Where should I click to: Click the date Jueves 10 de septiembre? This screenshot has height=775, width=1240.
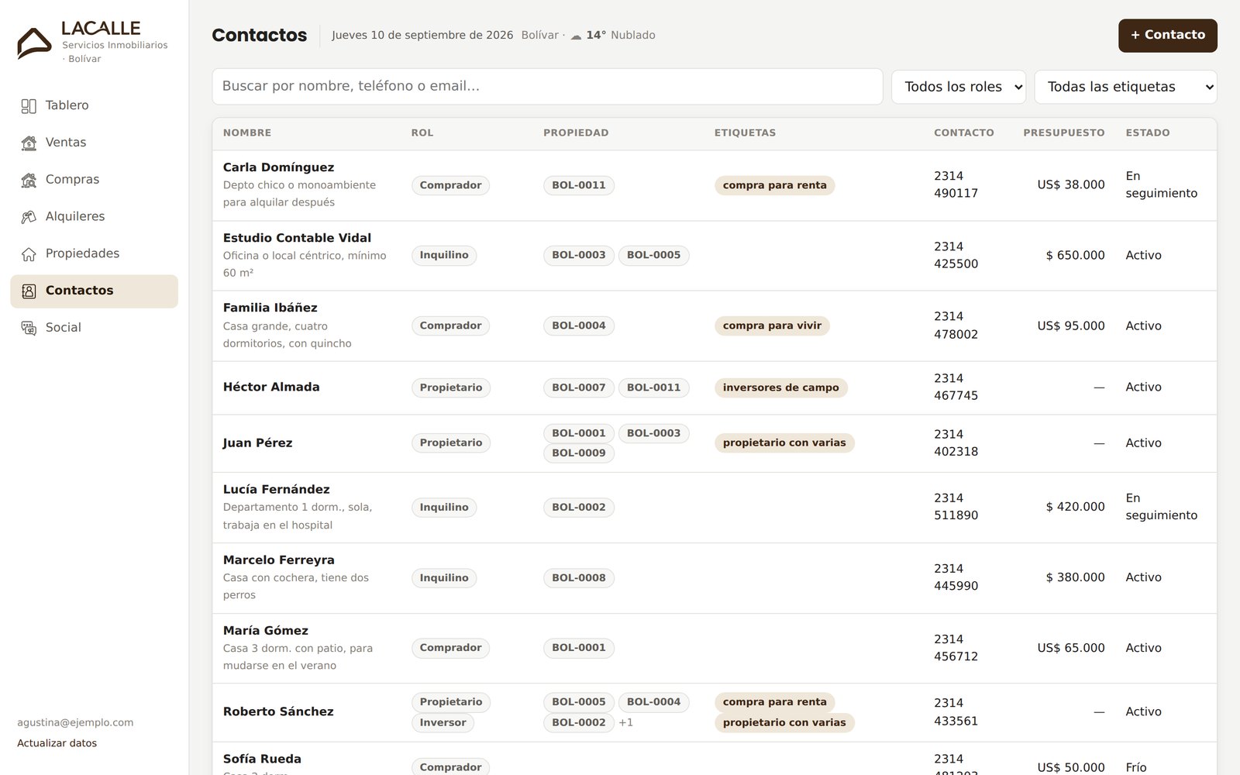click(x=422, y=36)
